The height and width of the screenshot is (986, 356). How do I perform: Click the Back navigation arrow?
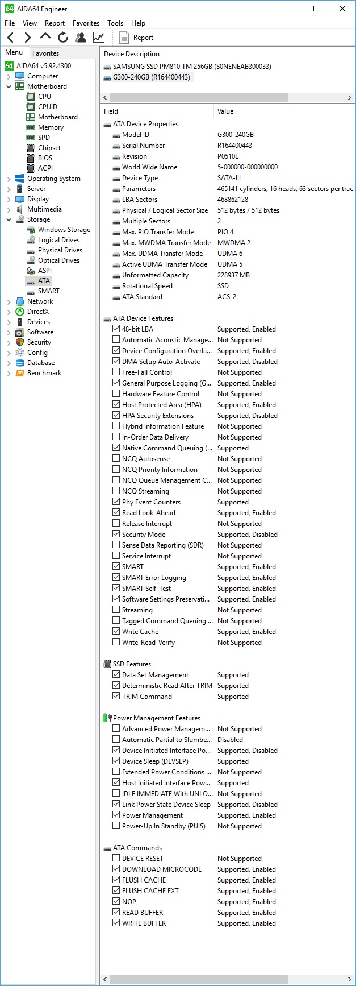[10, 38]
